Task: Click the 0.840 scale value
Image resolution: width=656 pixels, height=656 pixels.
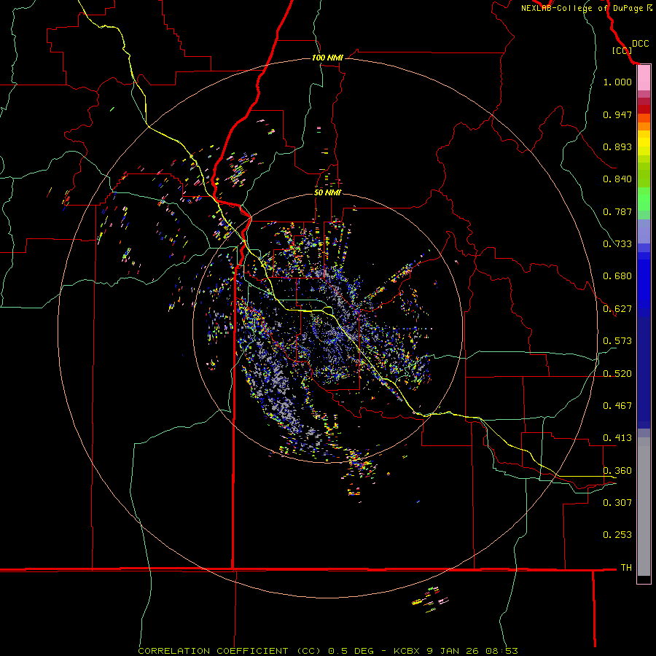Action: pos(617,179)
